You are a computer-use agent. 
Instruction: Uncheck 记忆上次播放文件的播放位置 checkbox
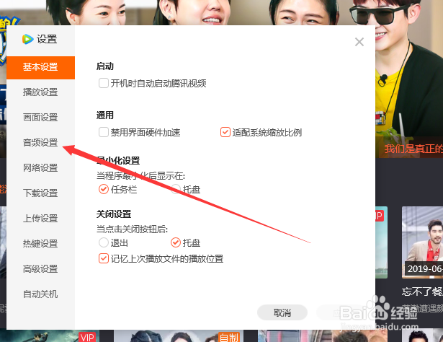pos(104,258)
